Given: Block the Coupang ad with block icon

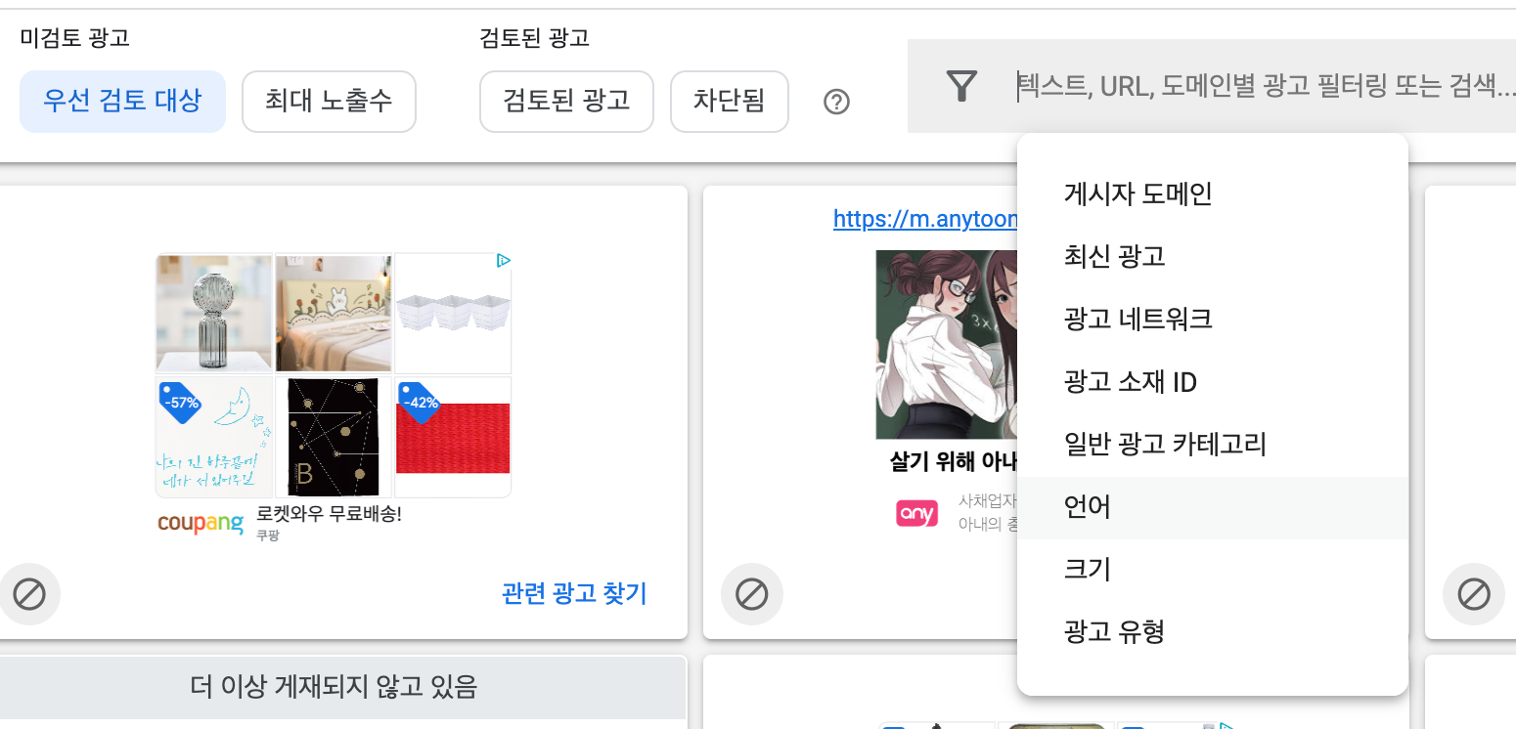Looking at the screenshot, I should 29,593.
